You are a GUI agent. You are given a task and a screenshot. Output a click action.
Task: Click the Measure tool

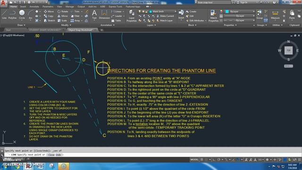coord(275,15)
